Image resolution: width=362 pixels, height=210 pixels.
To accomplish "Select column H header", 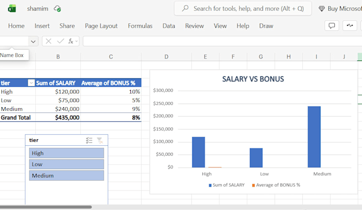I will click(x=289, y=57).
